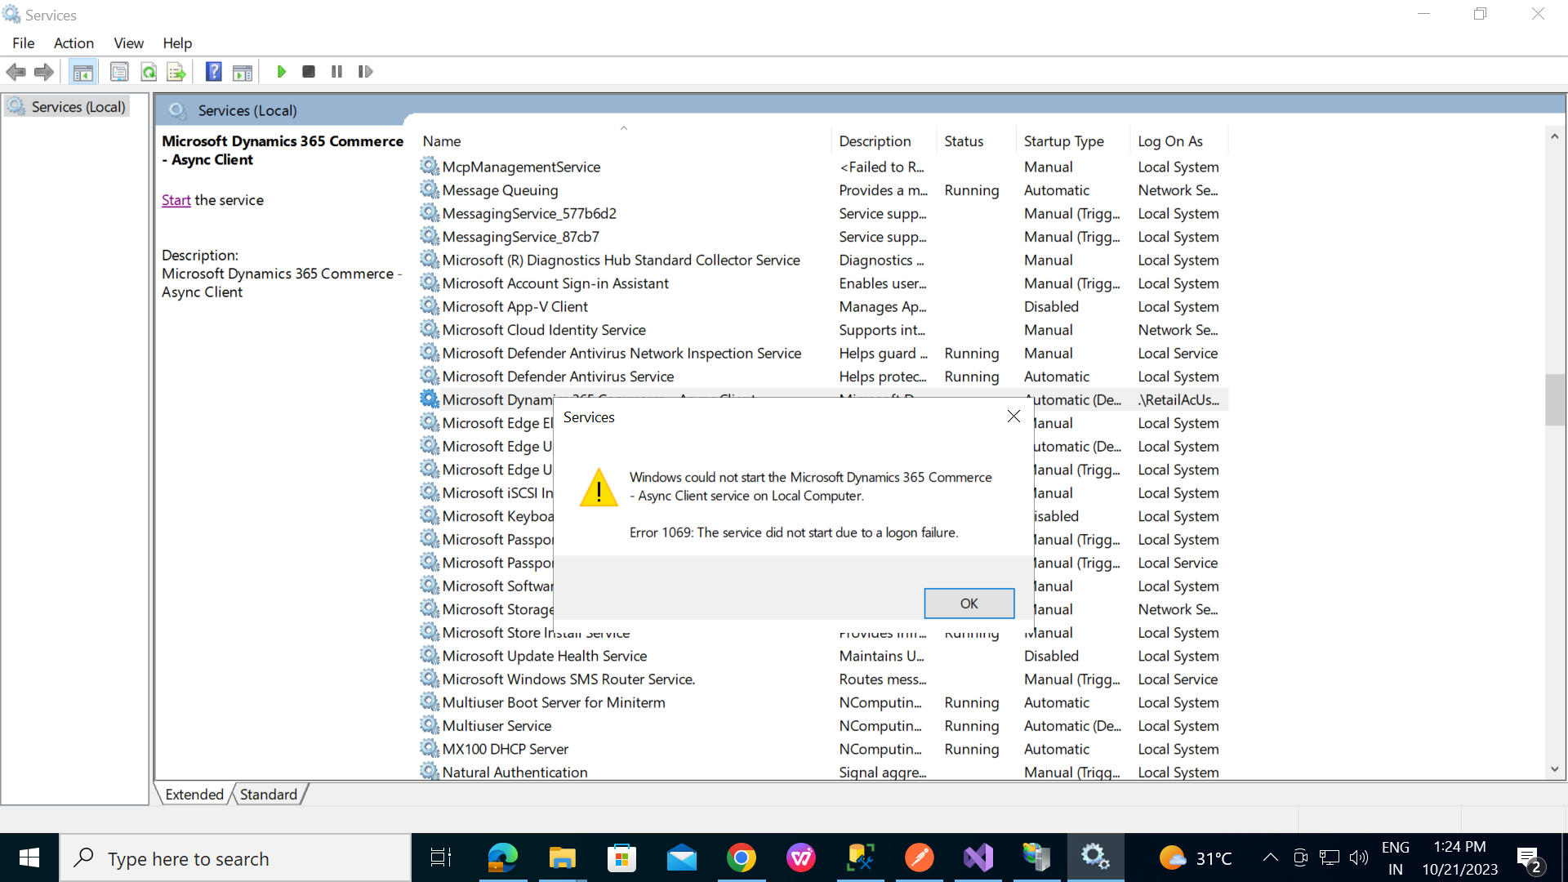
Task: Toggle the Show/Hide Console Tree icon
Action: point(82,72)
